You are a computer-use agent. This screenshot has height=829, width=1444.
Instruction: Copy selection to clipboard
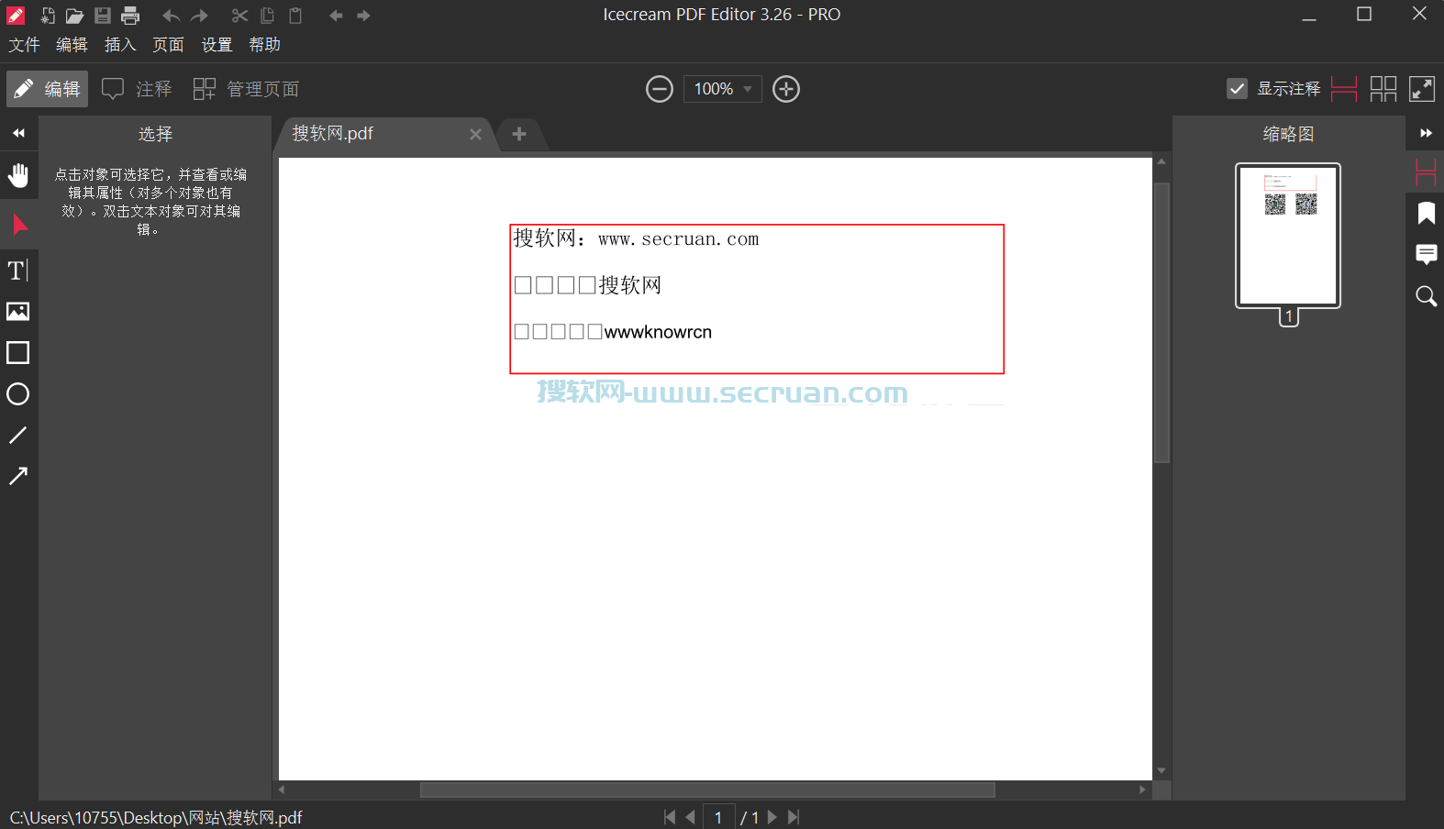(267, 16)
